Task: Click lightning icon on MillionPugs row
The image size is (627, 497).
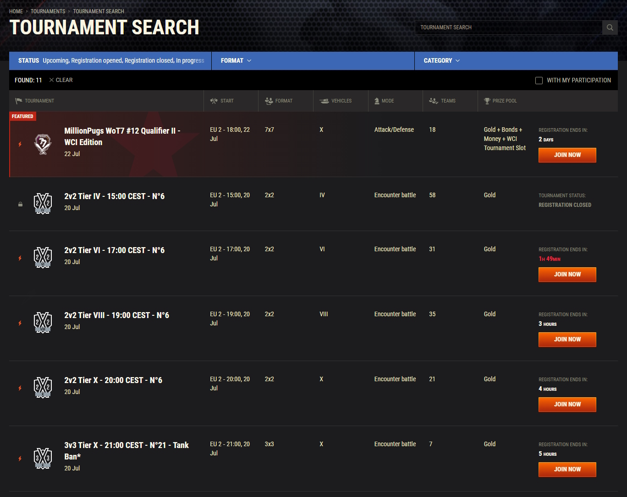Action: click(20, 144)
